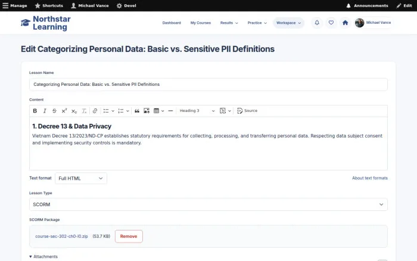
Task: Click the Edit pencil in admin toolbar
Action: tap(404, 5)
